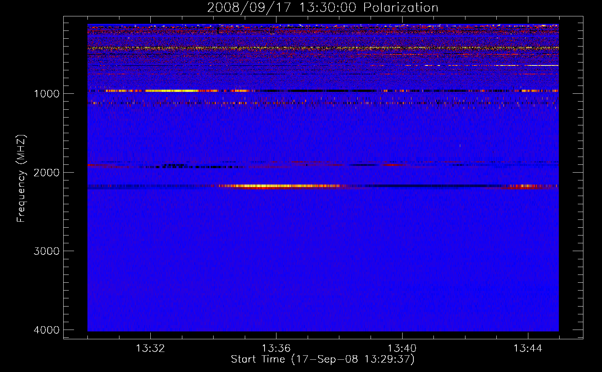Click the yellow interference band just below 1000 MHz
602x372 pixels.
tap(171, 91)
